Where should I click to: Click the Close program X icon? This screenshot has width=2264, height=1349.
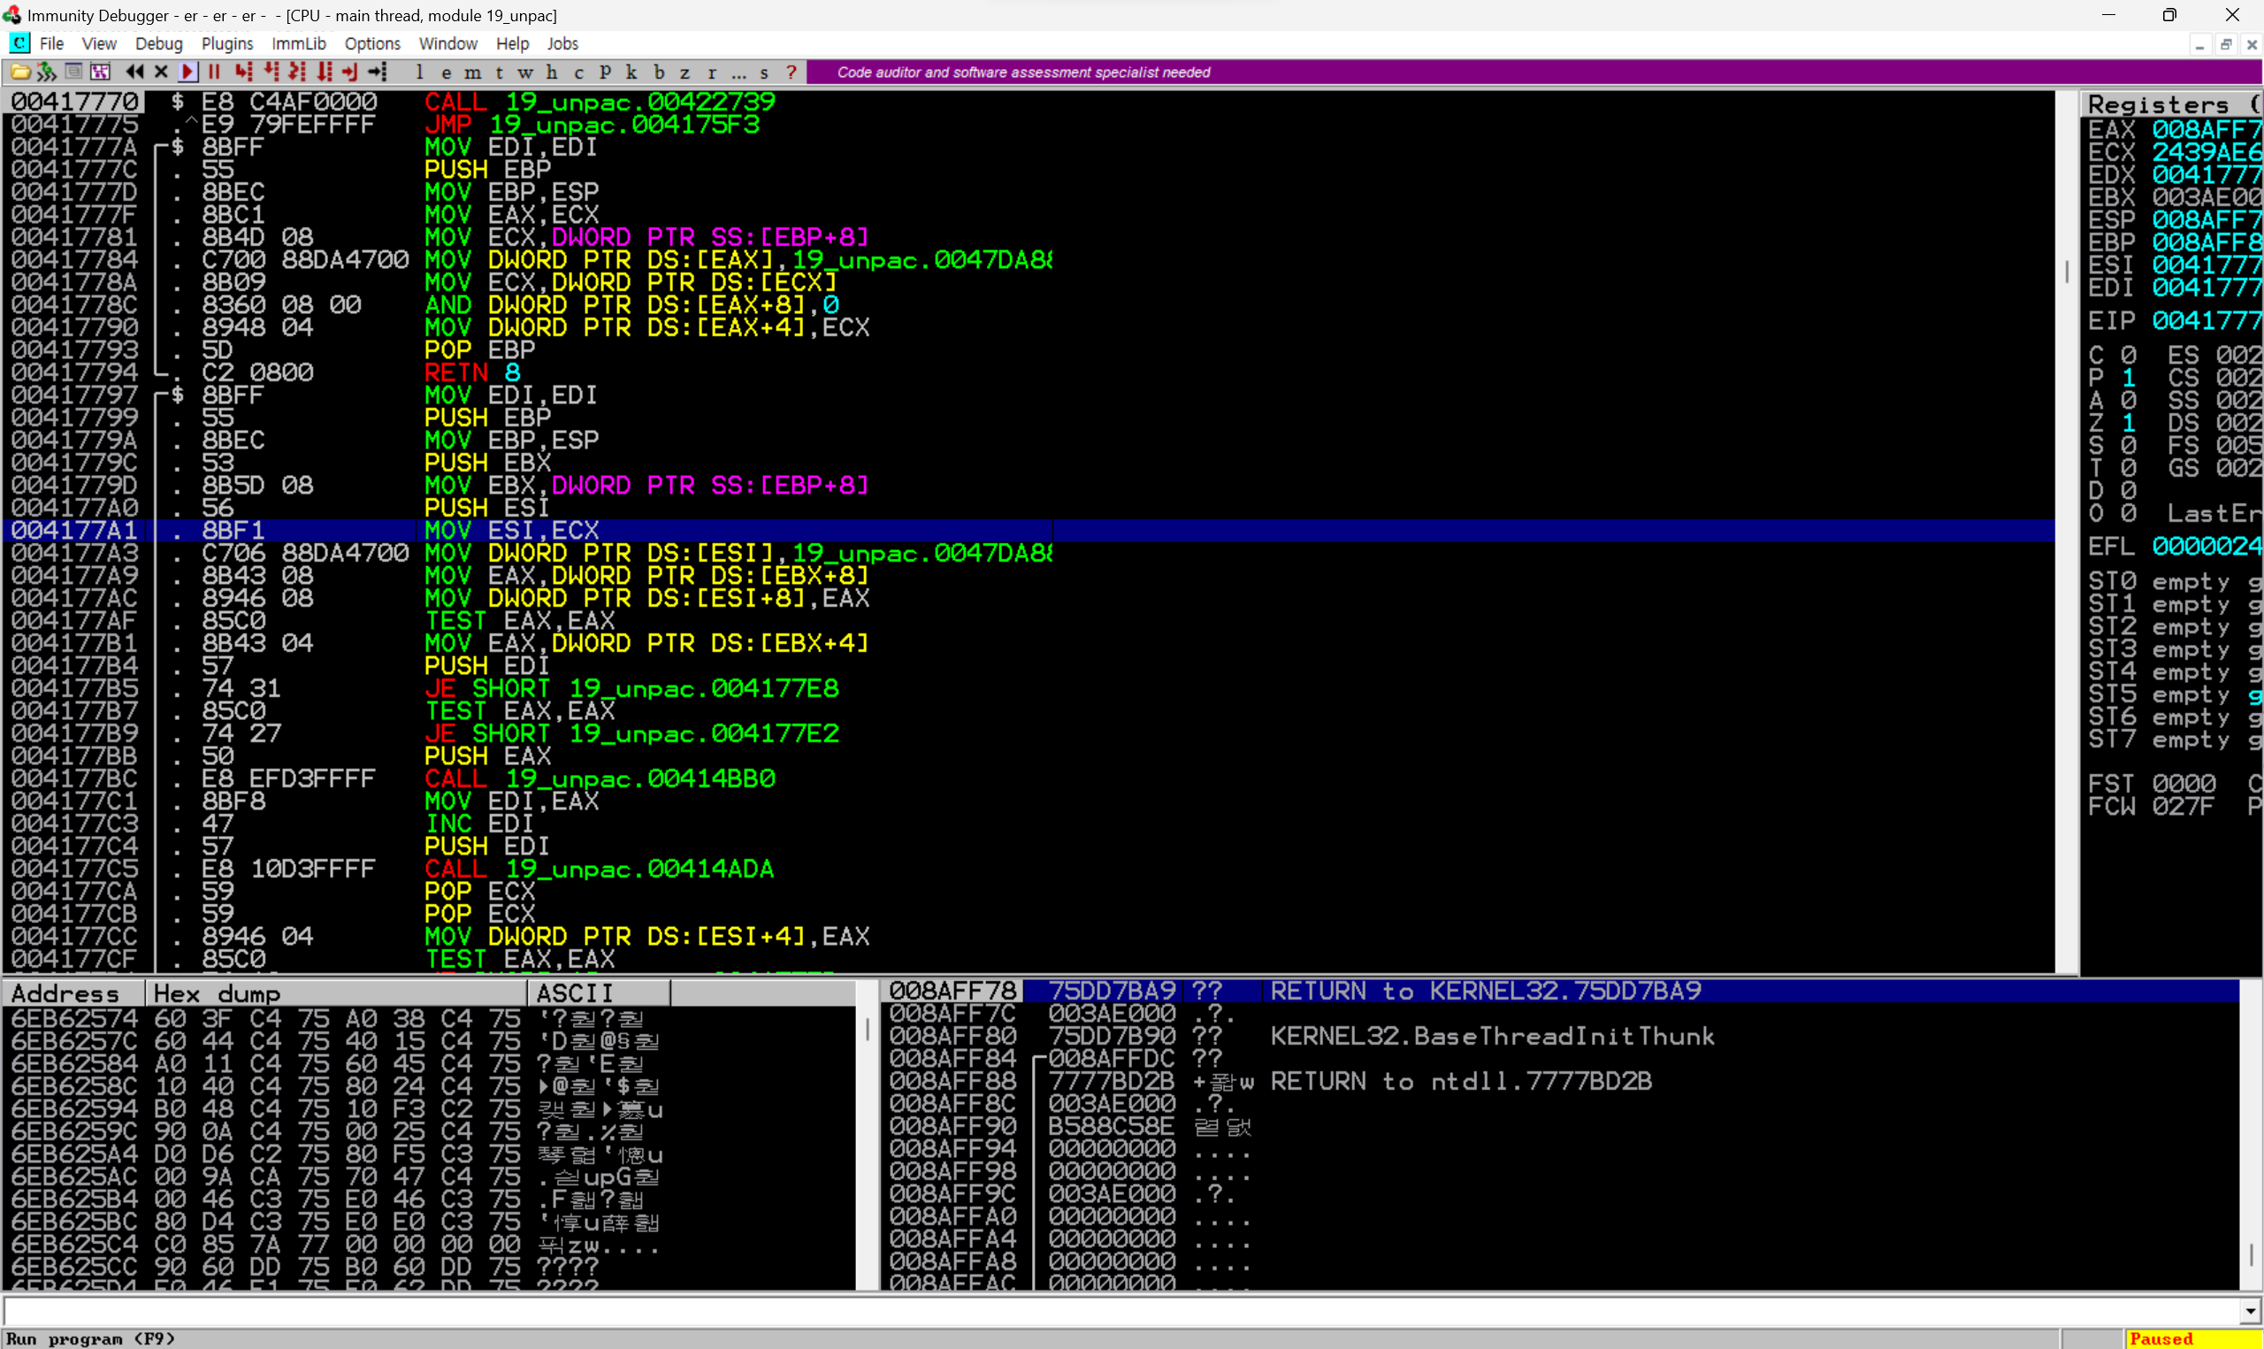pos(161,72)
